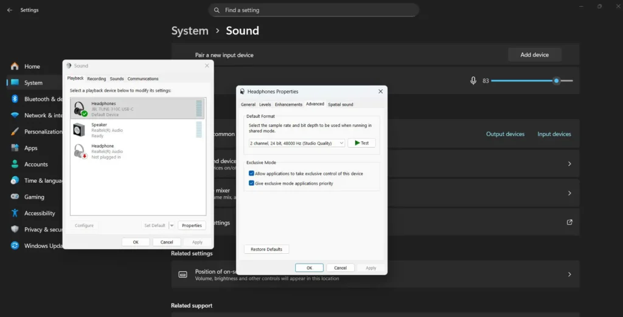Expand the Position of on-screen controls row chevron

569,274
